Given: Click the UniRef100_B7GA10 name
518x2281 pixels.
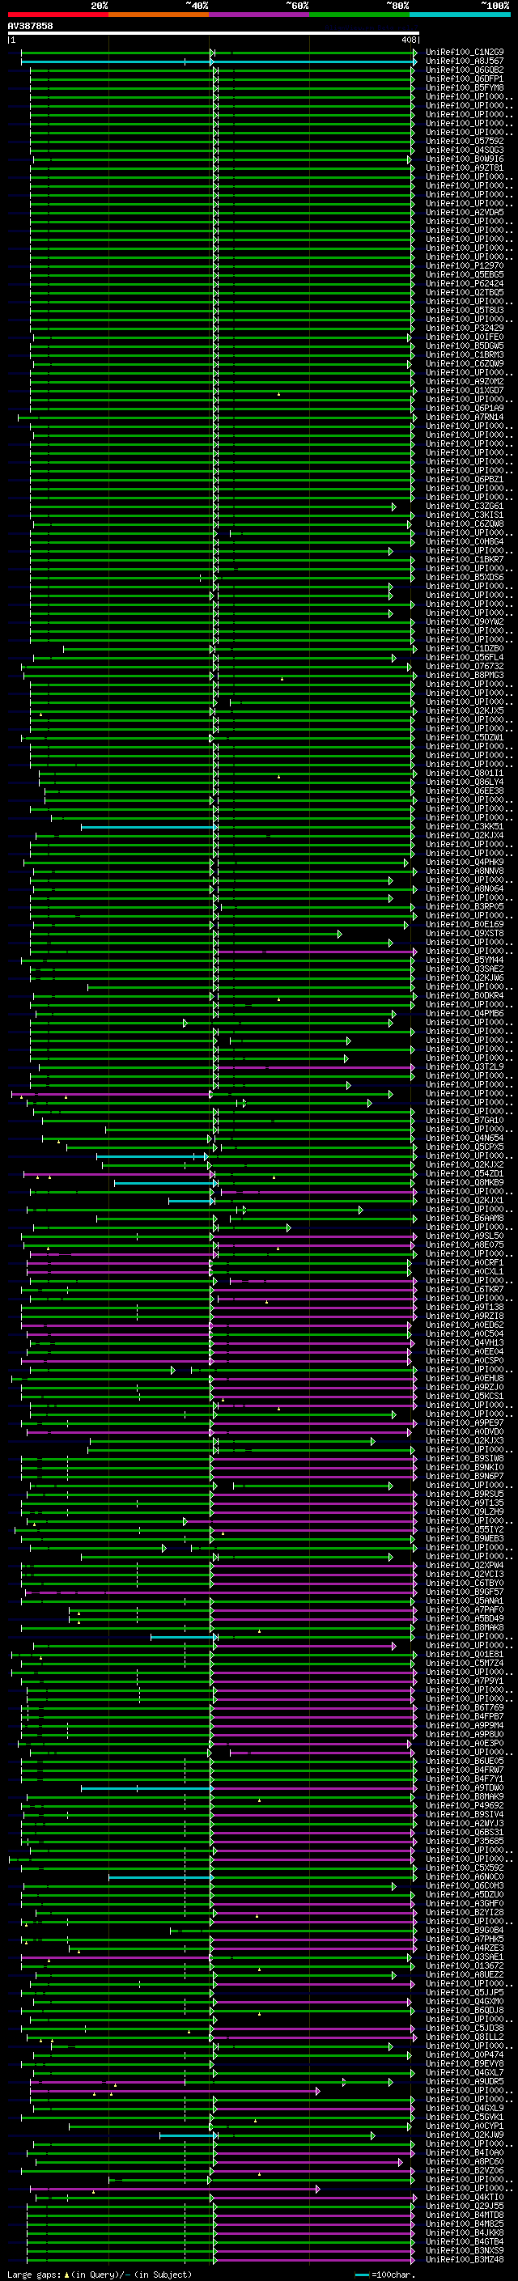Looking at the screenshot, I should [465, 1120].
